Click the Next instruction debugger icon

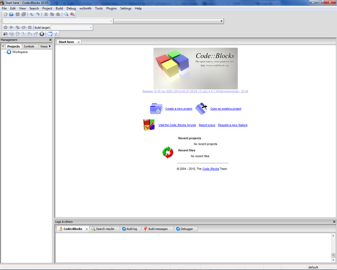tap(24, 34)
